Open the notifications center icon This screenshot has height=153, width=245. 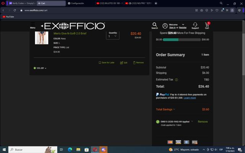240,150
